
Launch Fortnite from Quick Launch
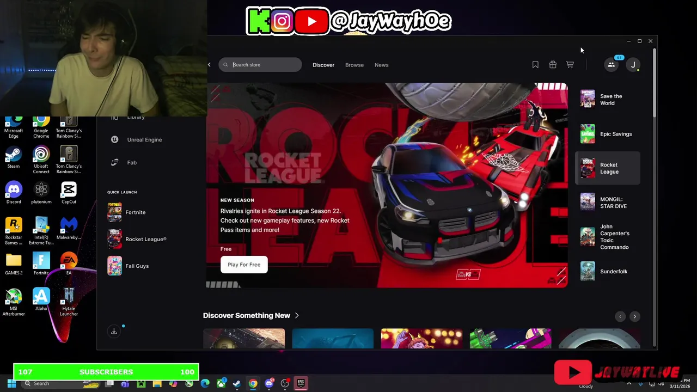(127, 212)
